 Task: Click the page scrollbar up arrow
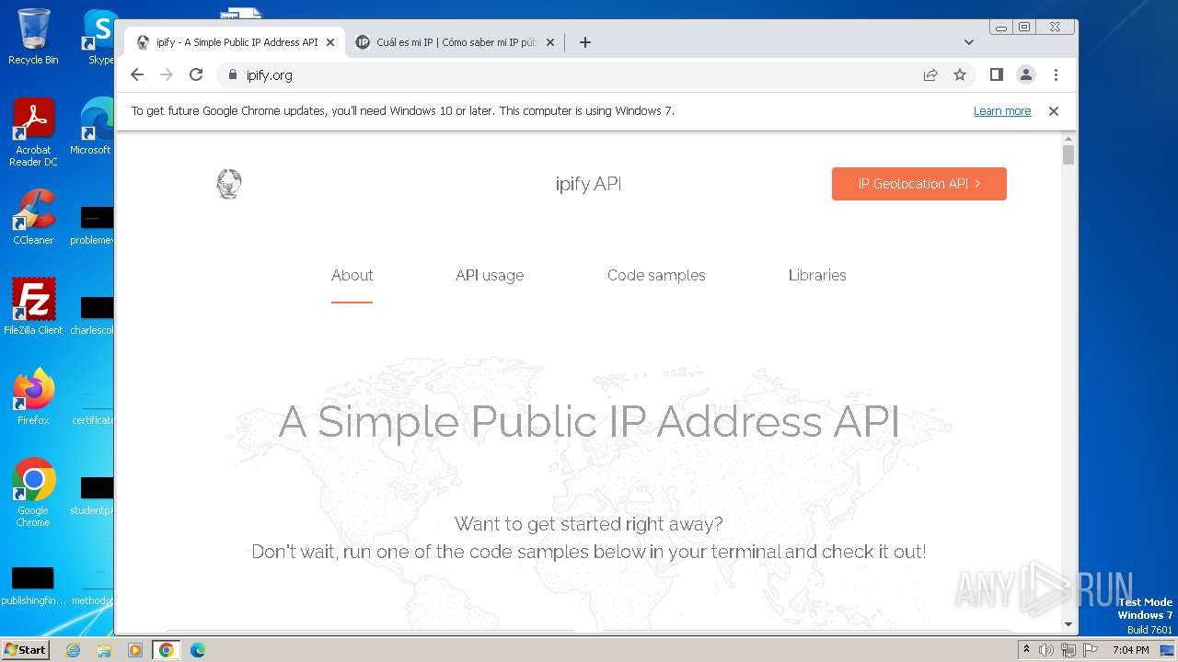tap(1068, 139)
